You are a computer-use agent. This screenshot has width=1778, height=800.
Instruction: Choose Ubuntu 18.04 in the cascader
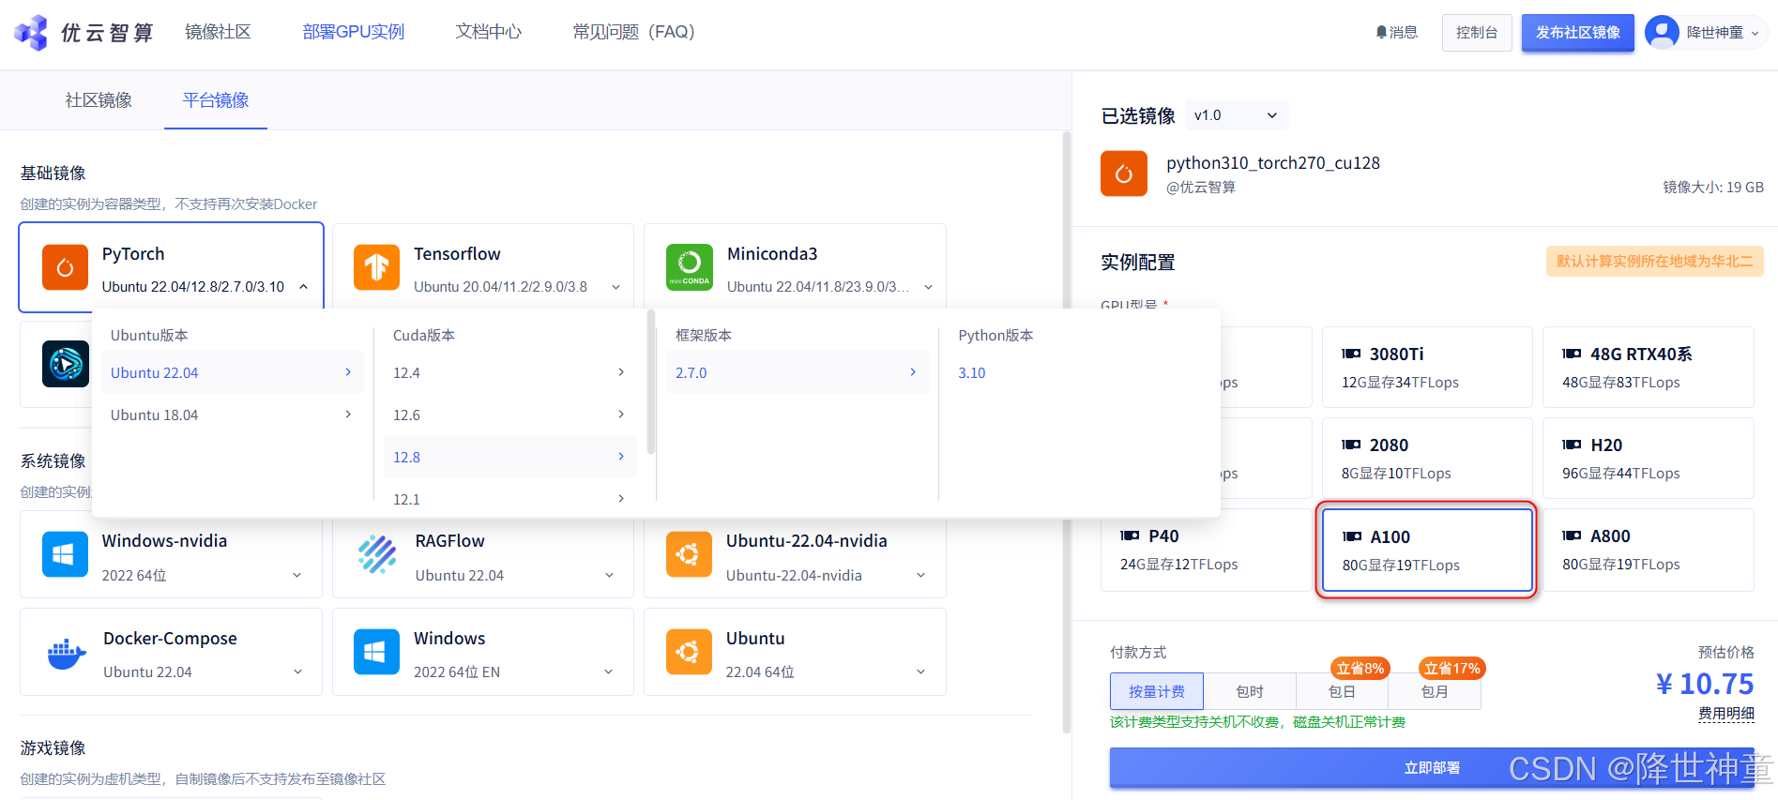pos(232,415)
